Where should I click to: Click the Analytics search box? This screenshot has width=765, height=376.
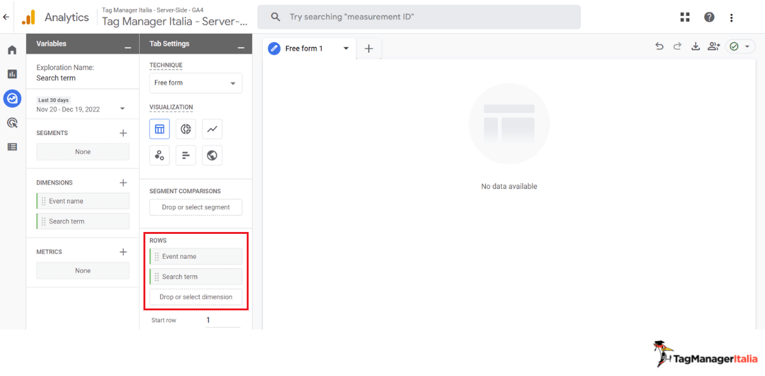coord(419,17)
